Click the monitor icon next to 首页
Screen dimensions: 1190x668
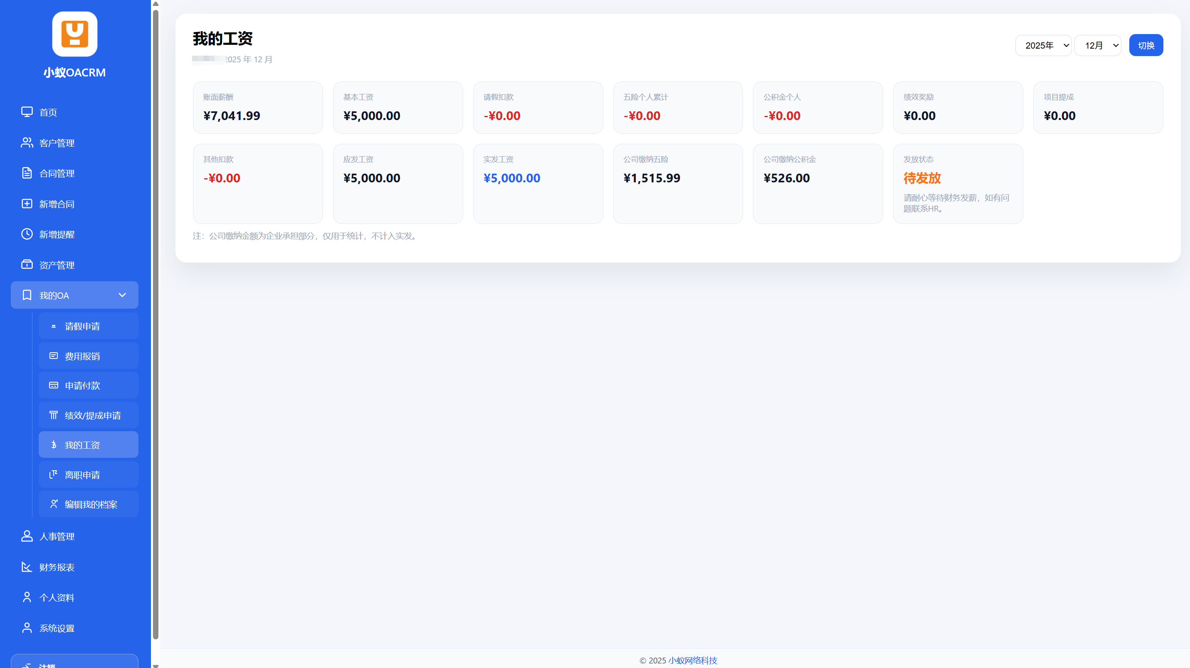pyautogui.click(x=27, y=112)
